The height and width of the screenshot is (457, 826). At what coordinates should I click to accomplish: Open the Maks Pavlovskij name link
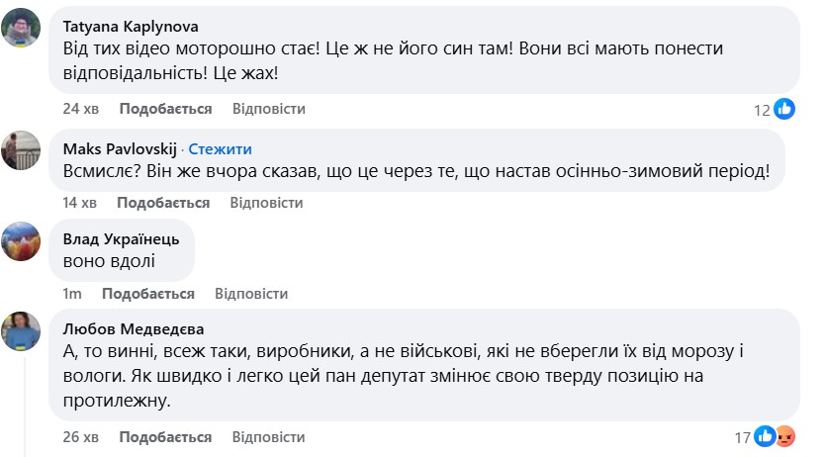pyautogui.click(x=120, y=149)
